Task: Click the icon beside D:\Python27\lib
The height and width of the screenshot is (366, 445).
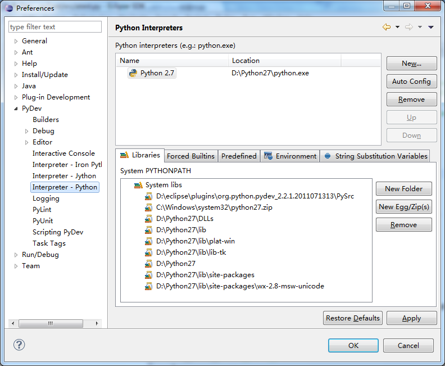Action: [148, 230]
